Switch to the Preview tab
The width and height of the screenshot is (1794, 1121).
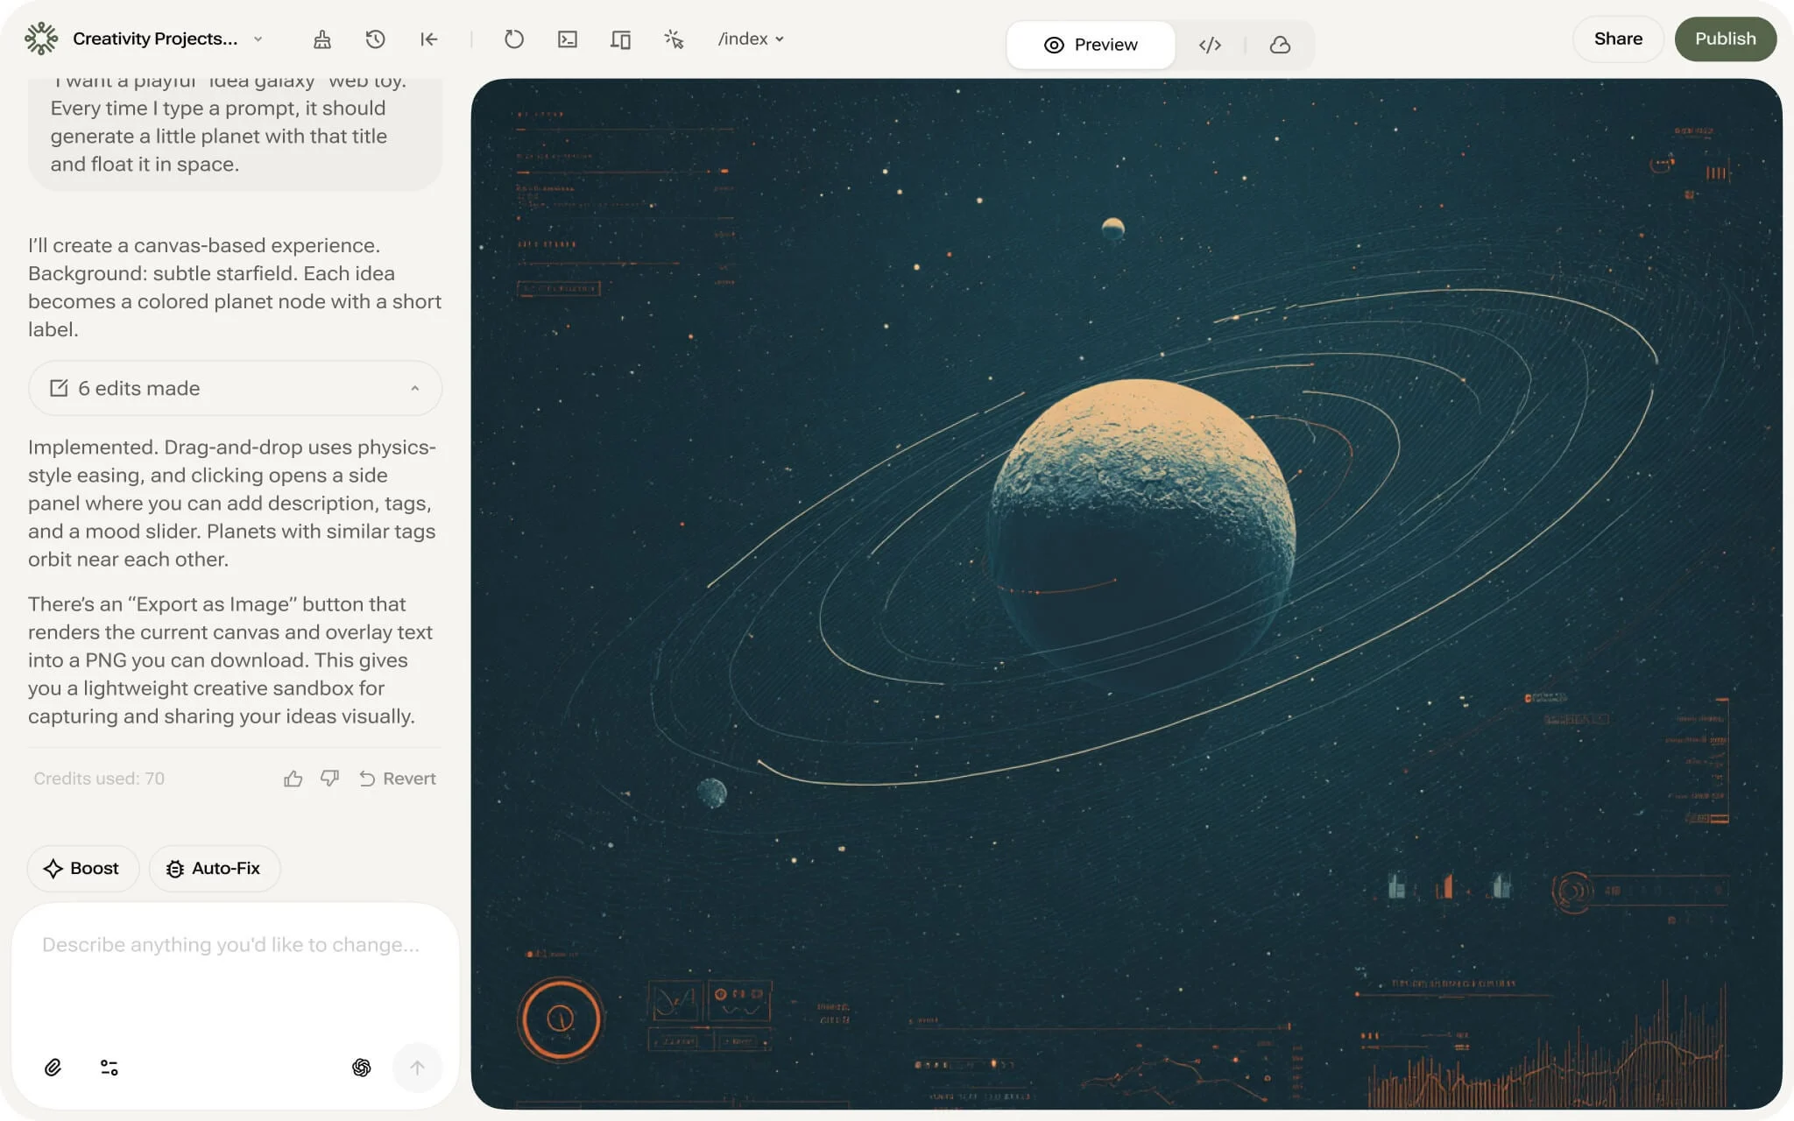point(1091,45)
